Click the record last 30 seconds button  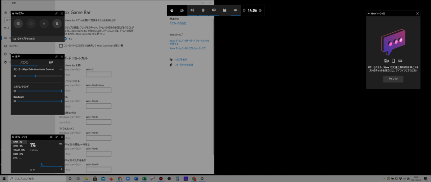point(31,24)
